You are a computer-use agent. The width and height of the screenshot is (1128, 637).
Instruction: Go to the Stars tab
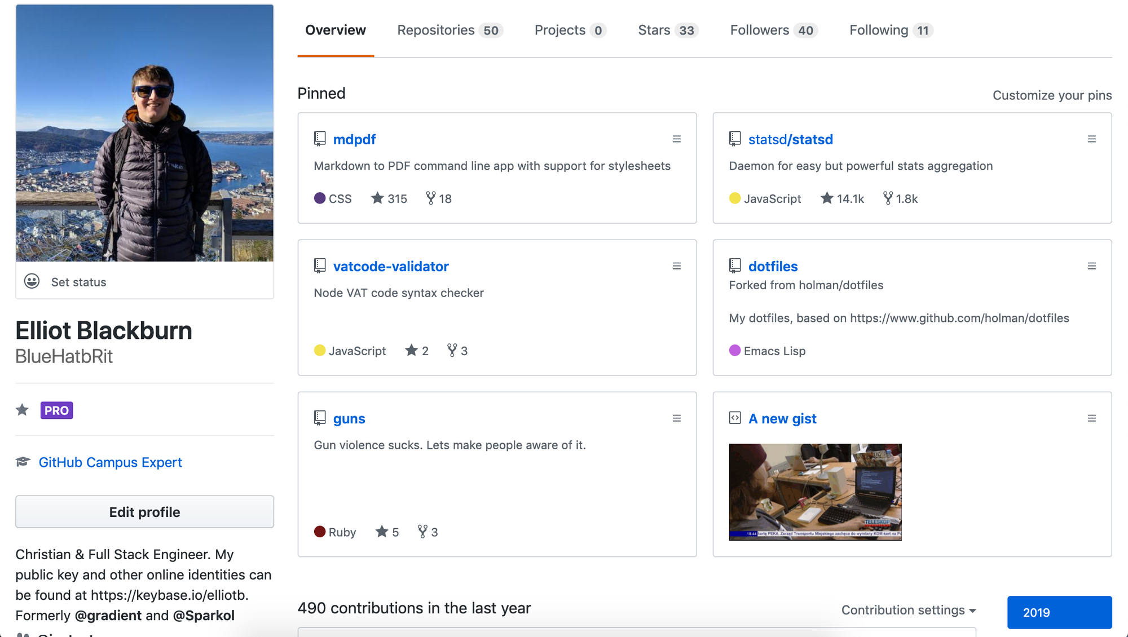[668, 30]
